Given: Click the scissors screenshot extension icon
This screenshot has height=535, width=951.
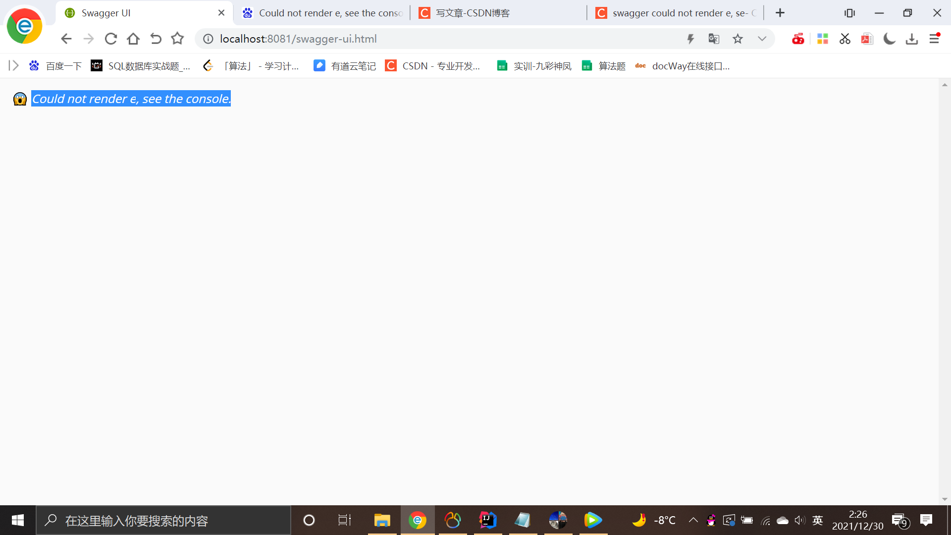Looking at the screenshot, I should pos(845,39).
